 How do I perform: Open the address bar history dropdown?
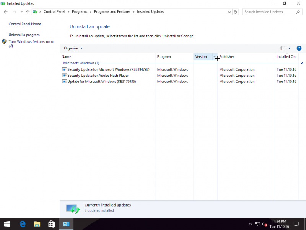tap(229, 12)
